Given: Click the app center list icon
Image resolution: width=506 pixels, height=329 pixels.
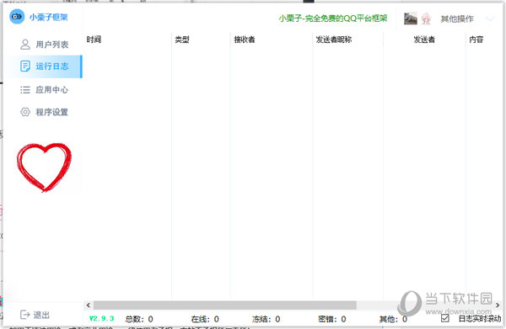Looking at the screenshot, I should 25,89.
